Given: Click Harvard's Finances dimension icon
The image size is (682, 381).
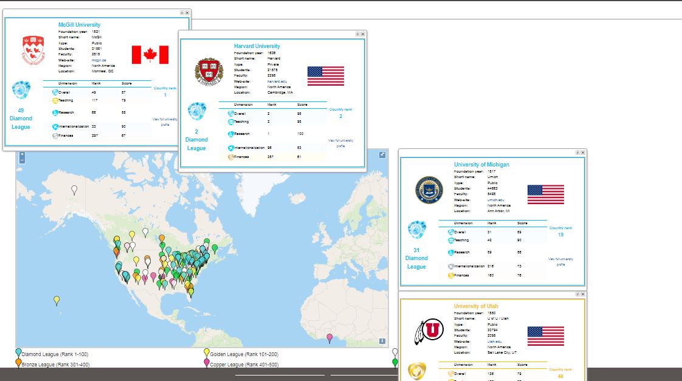Looking at the screenshot, I should pos(231,157).
